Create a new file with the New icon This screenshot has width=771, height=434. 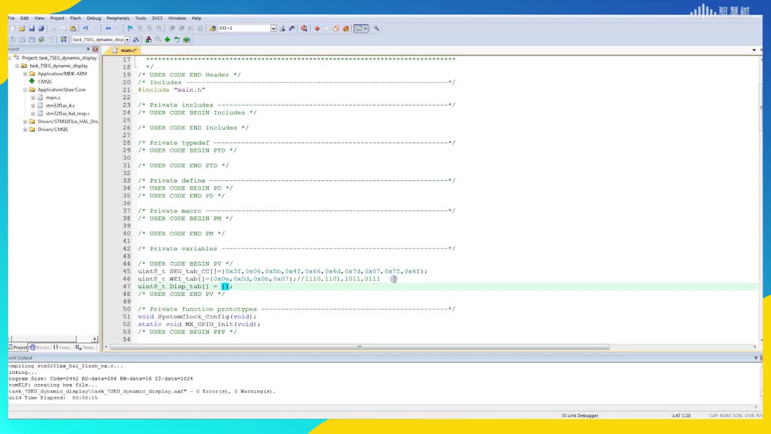click(x=12, y=28)
